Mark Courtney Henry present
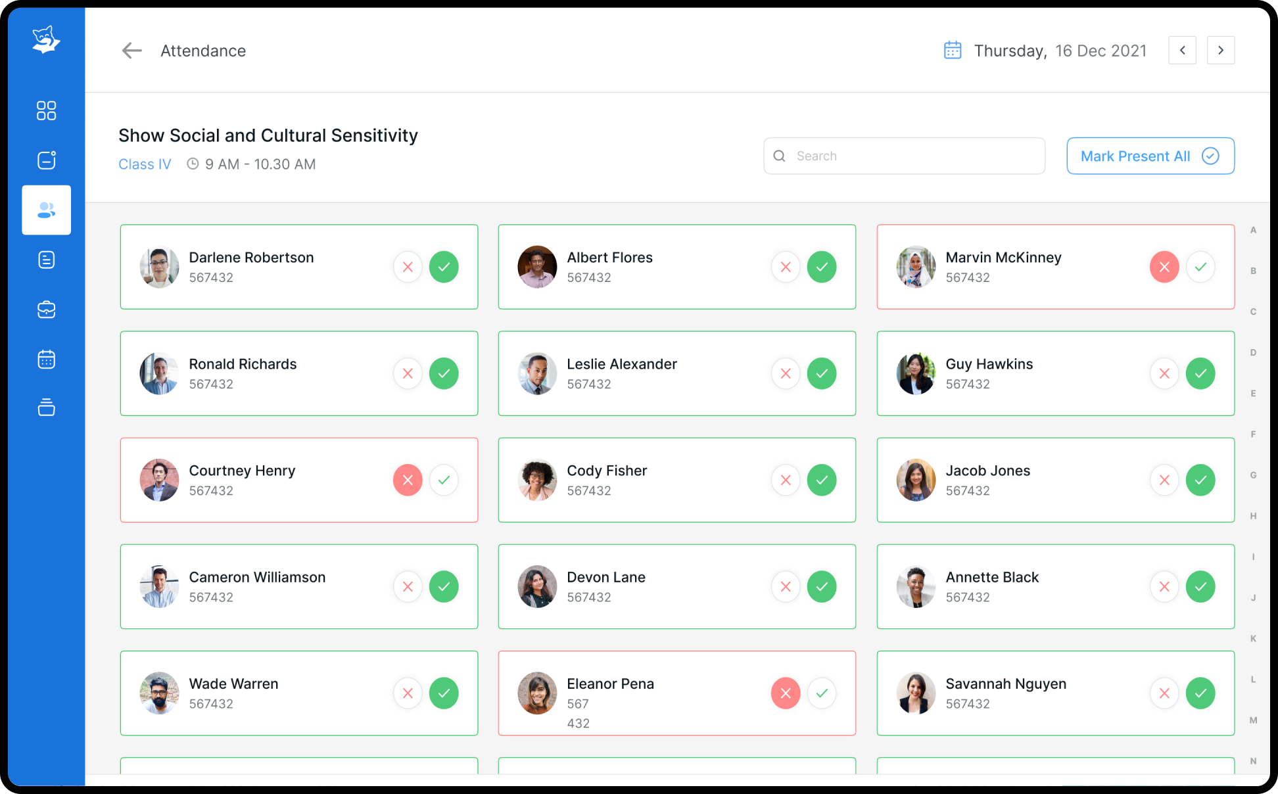This screenshot has width=1278, height=794. [444, 480]
